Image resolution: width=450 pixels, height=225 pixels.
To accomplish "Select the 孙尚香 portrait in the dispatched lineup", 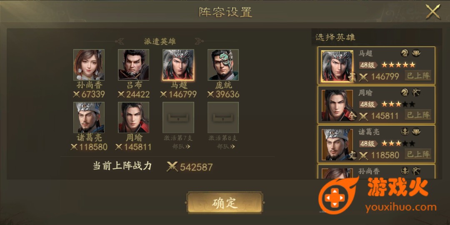I will coord(89,65).
